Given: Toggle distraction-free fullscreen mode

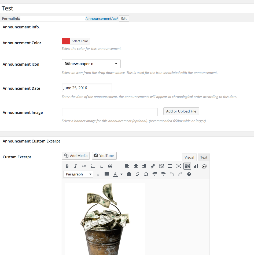Looking at the screenshot, I should (179, 166).
